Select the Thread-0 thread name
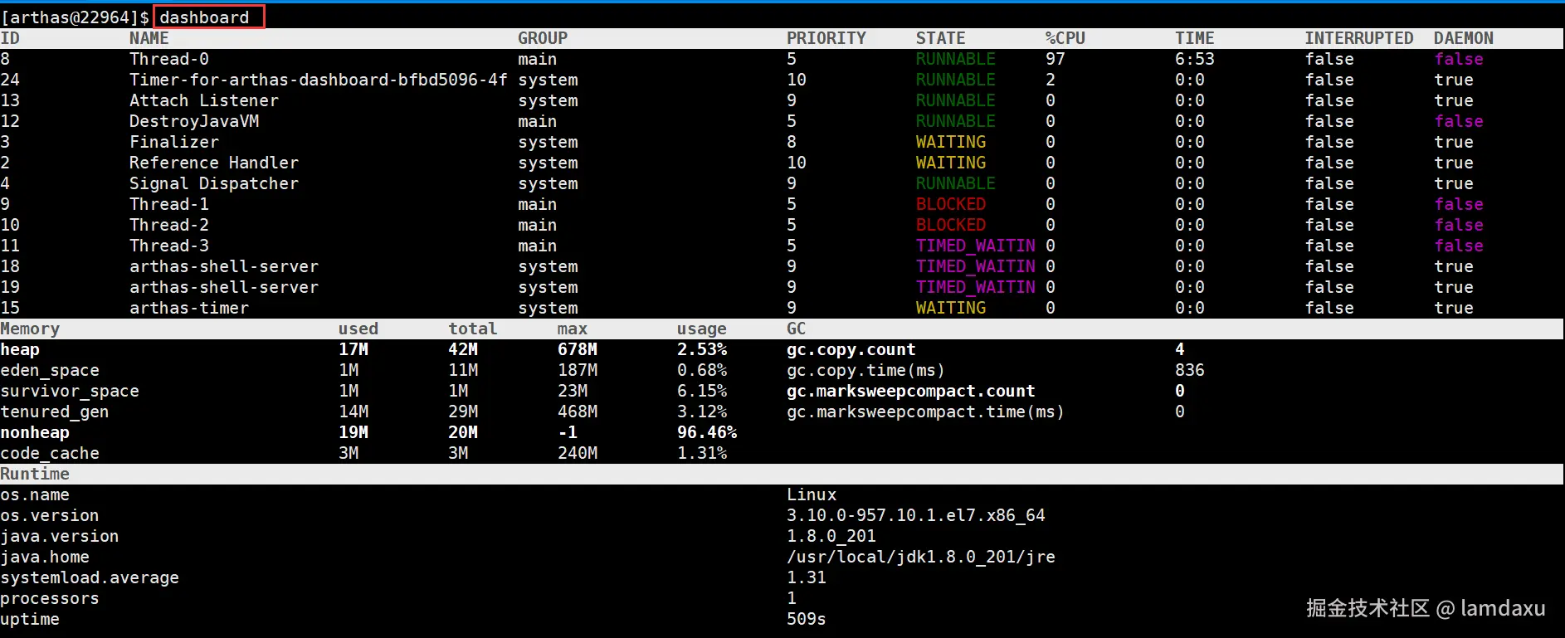Viewport: 1565px width, 638px height. click(x=169, y=59)
